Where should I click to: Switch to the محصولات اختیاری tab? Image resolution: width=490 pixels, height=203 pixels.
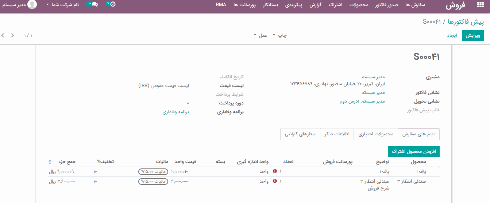(375, 134)
